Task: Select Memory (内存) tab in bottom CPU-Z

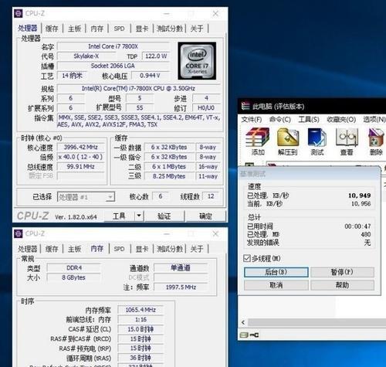Action: [x=97, y=249]
